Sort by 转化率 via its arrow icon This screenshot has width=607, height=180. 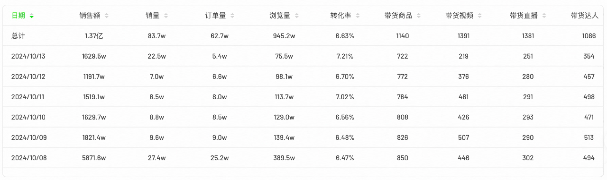358,16
